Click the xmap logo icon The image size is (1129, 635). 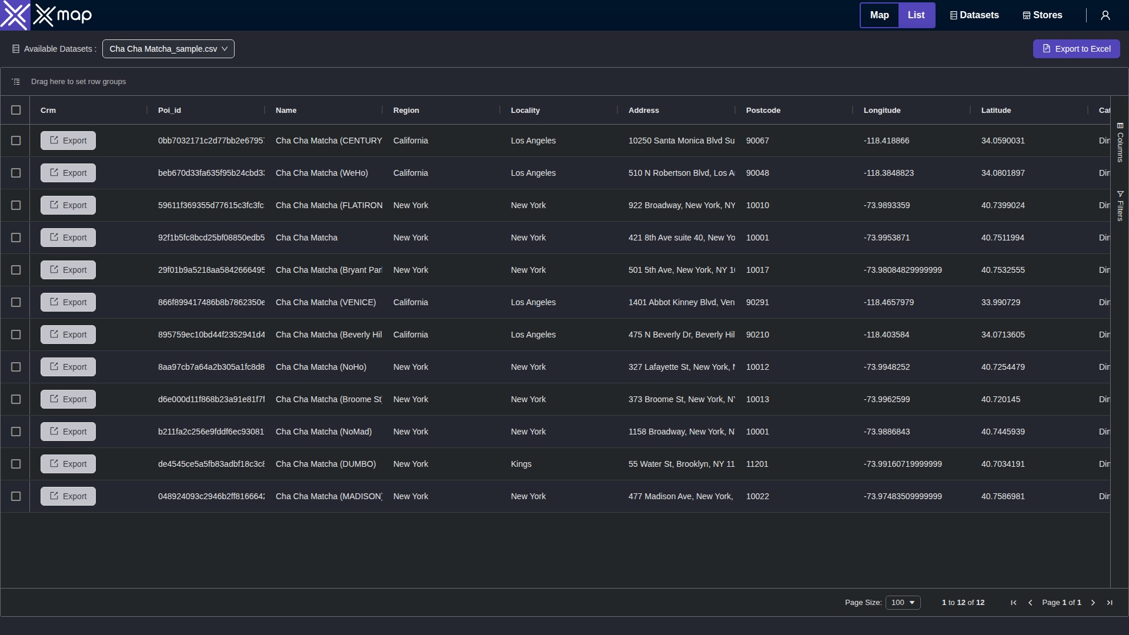coord(15,15)
